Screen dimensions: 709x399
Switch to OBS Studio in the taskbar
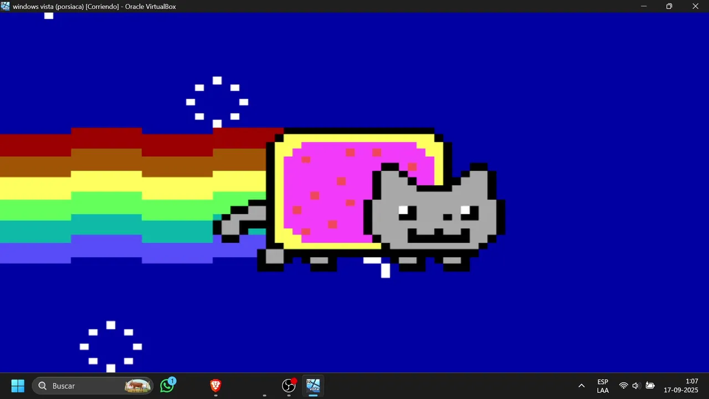tap(289, 386)
